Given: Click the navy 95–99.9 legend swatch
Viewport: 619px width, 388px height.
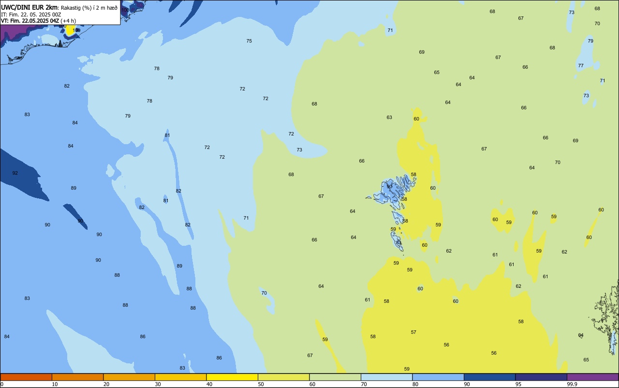Looking at the screenshot, I should click(x=541, y=377).
